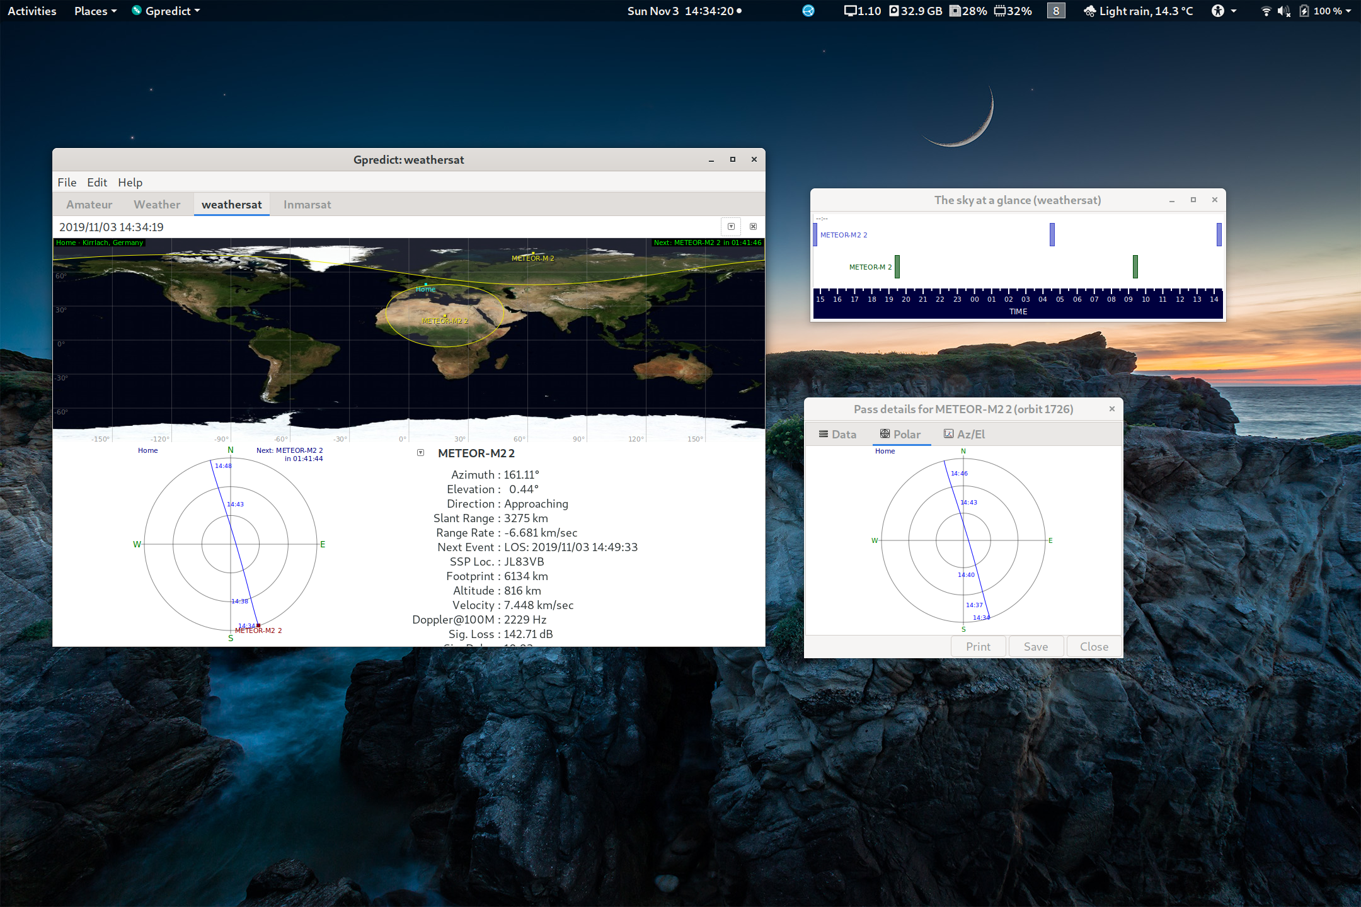
Task: Click the 2019/11/03 14:34:19 timestamp label
Action: pos(112,227)
